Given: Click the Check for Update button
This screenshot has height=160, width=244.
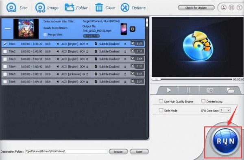Looking at the screenshot, I should click(x=196, y=8).
